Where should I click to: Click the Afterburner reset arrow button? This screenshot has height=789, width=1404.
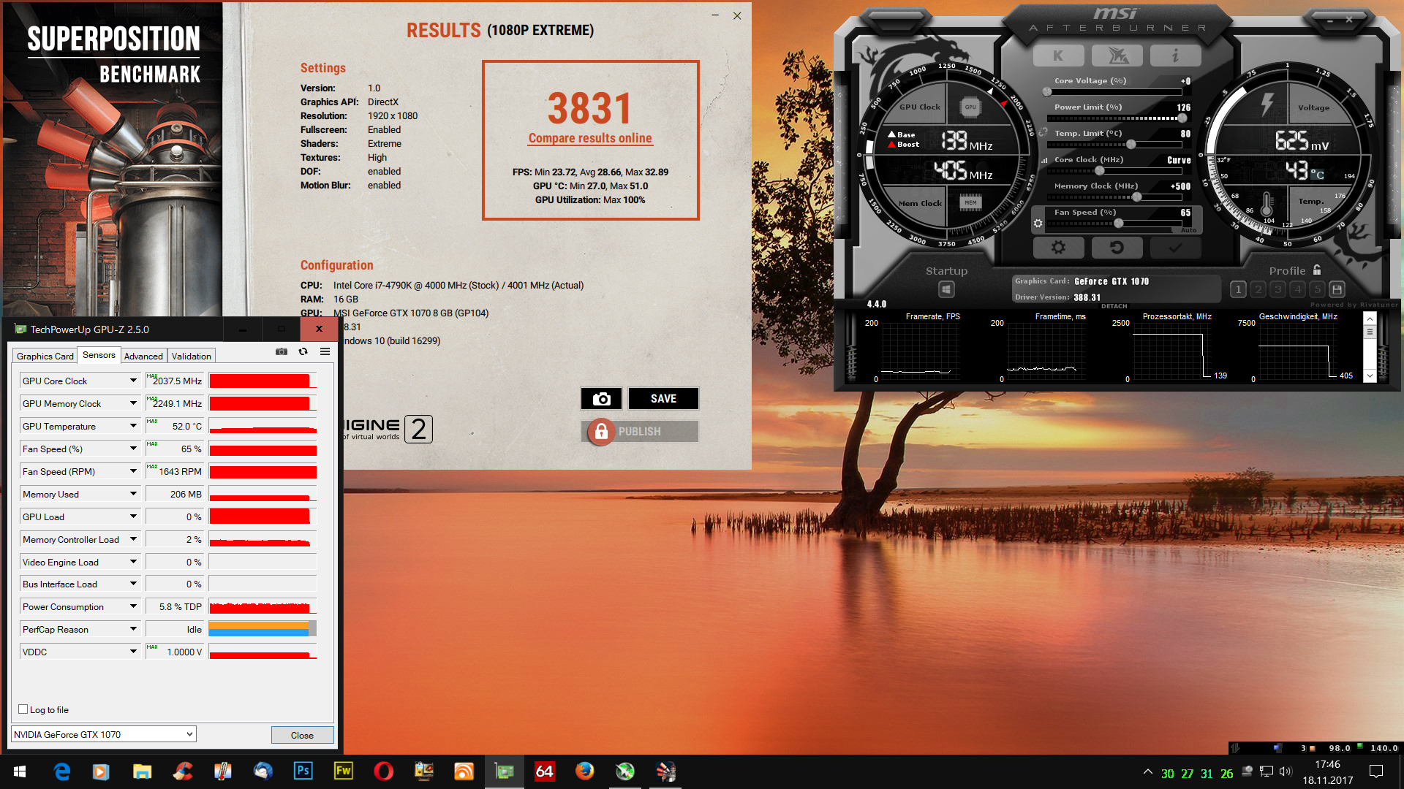[x=1116, y=248]
